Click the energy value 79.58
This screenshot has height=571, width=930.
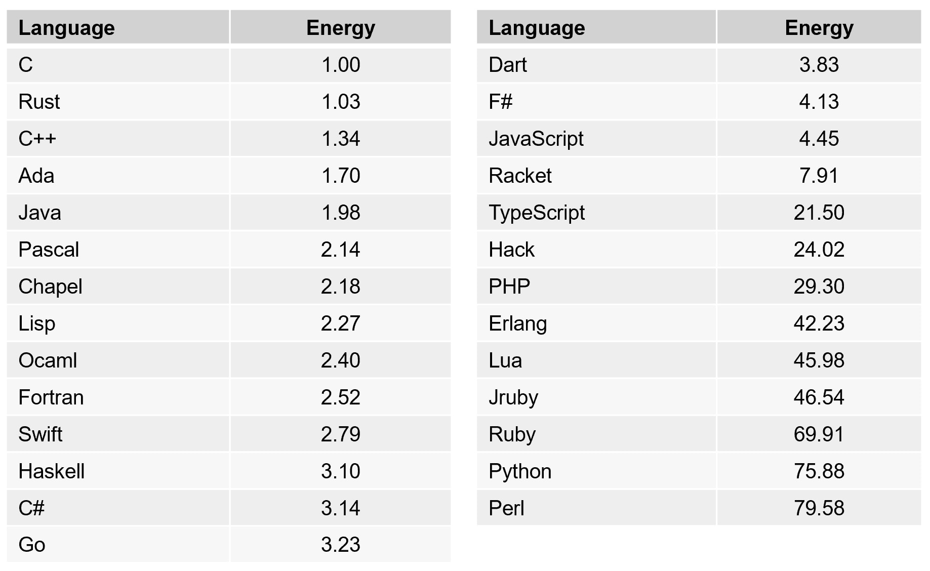(819, 508)
